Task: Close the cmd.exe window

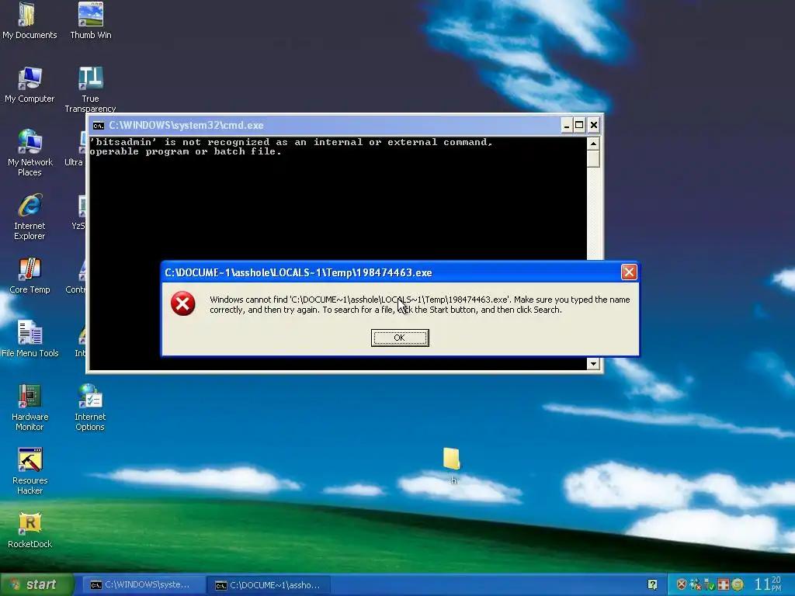Action: tap(594, 125)
